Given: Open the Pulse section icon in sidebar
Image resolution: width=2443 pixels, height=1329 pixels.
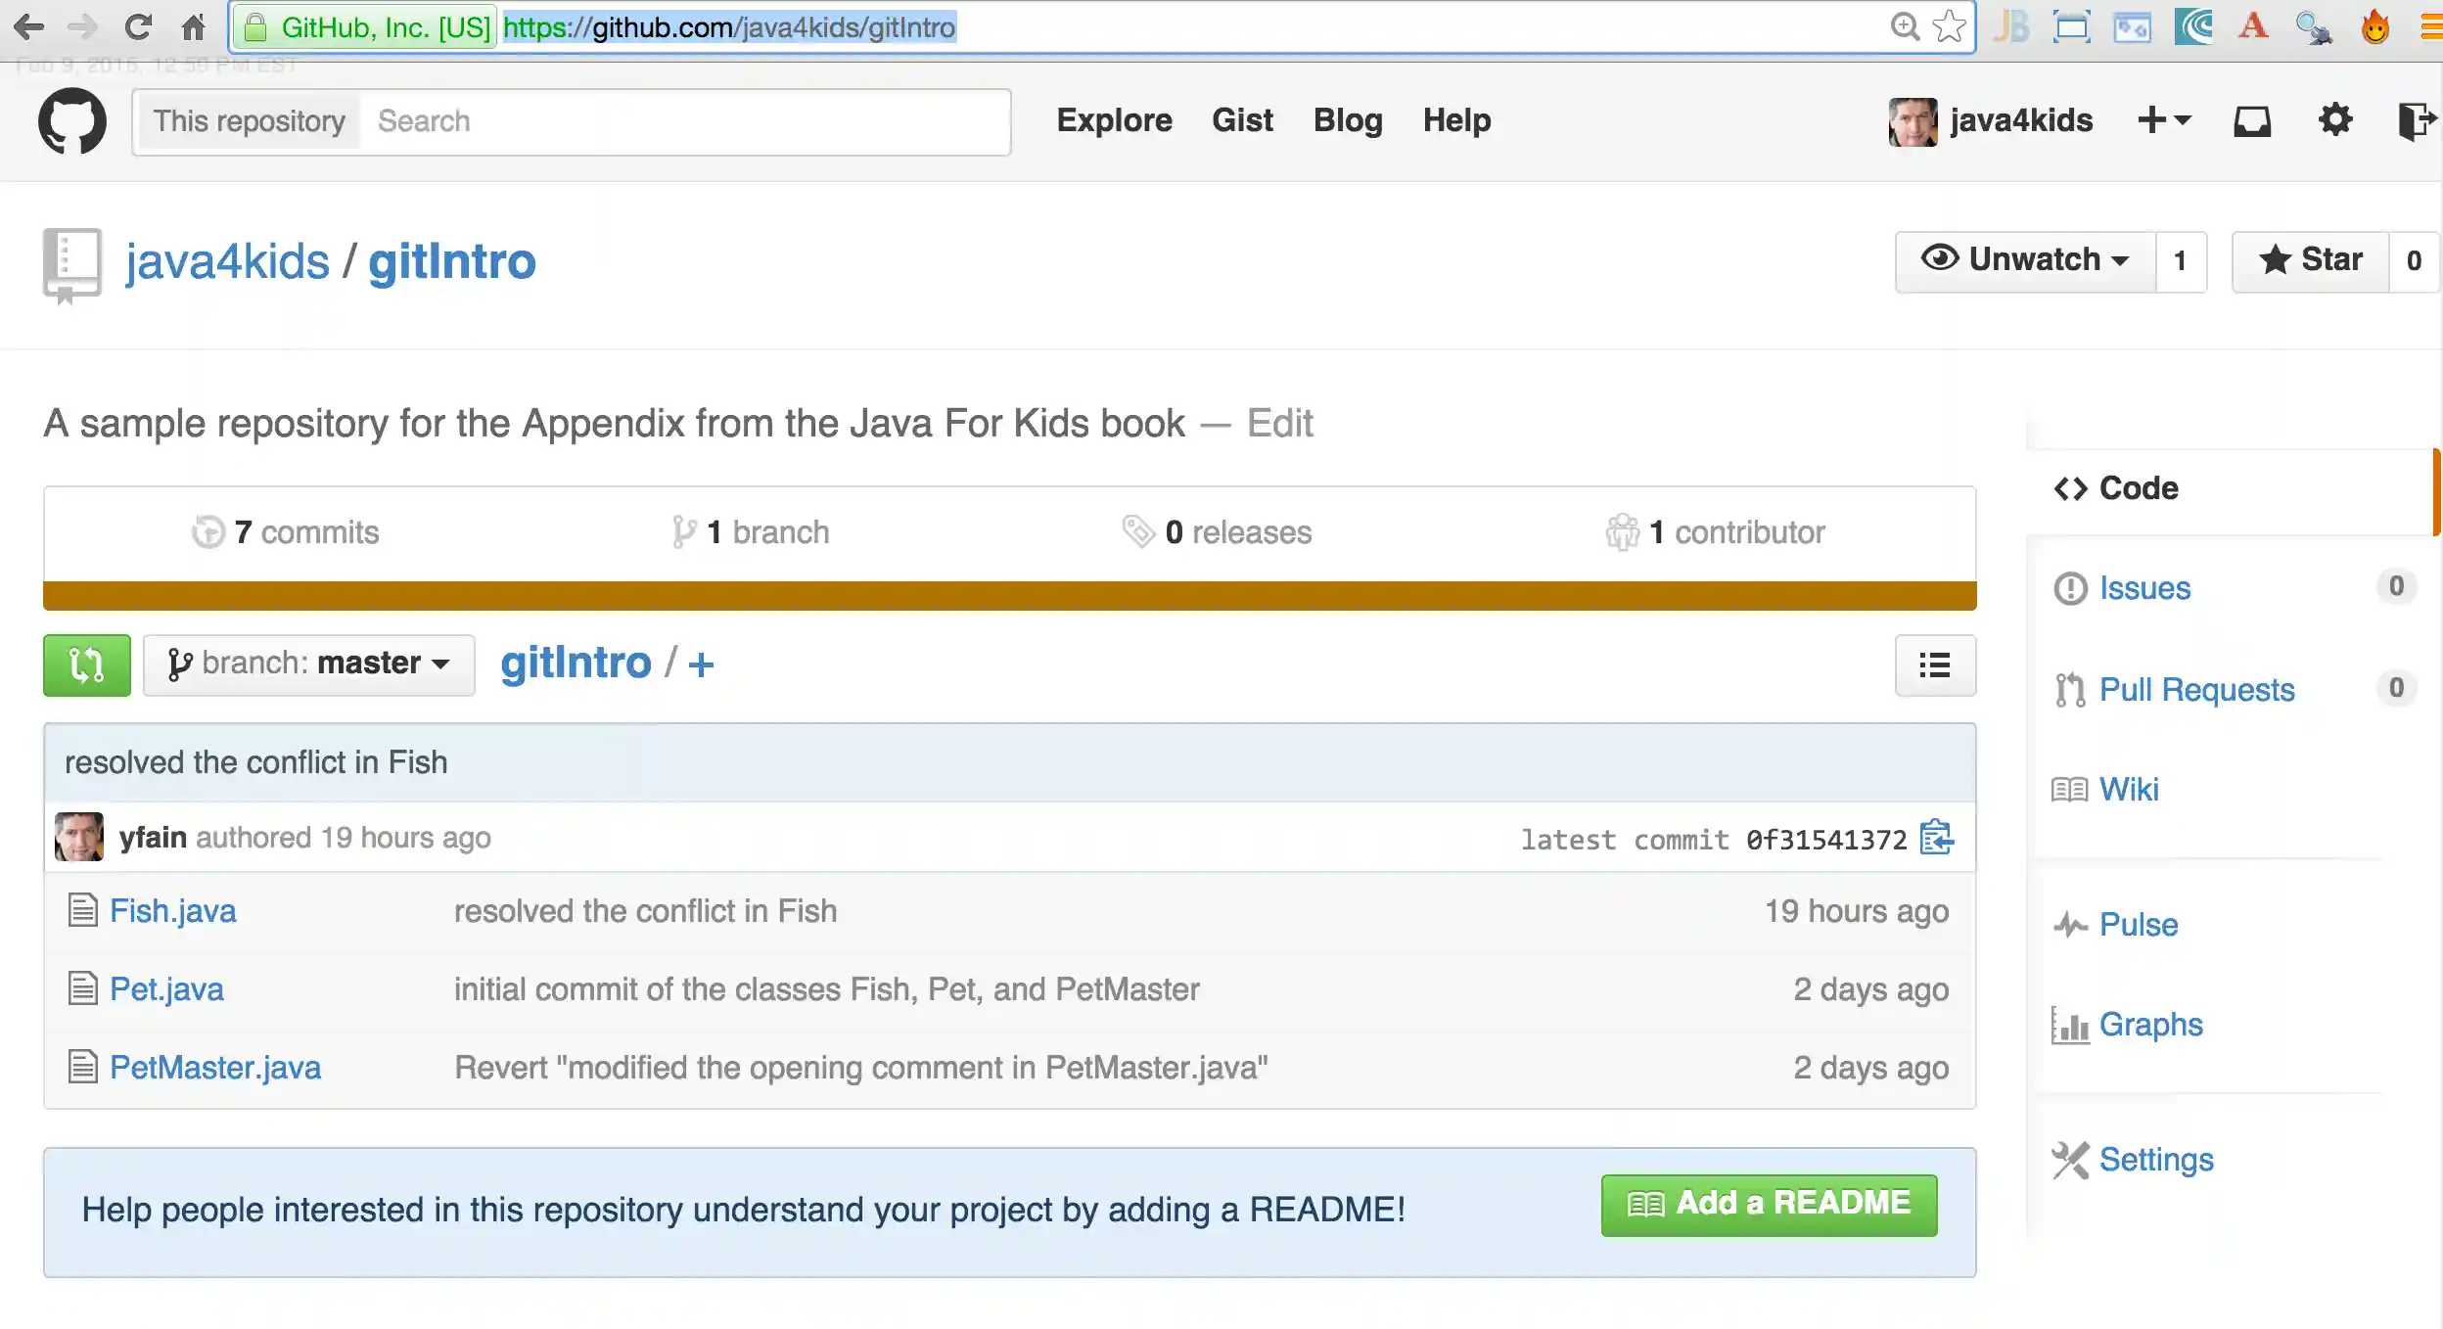Looking at the screenshot, I should (x=2070, y=924).
